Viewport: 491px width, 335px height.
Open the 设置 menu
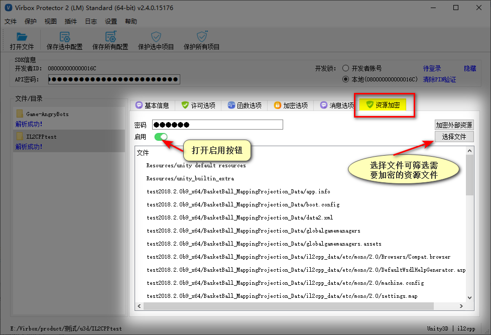point(111,21)
